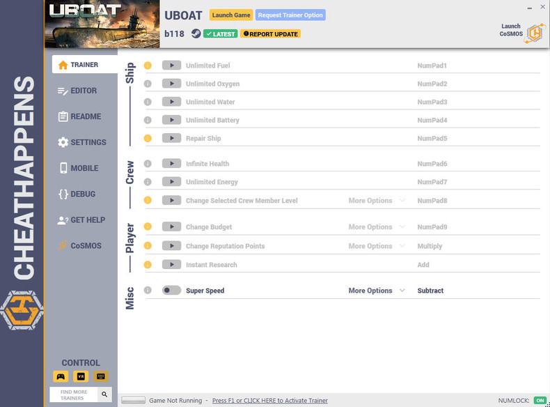Activate Unlimited Battery play button

(171, 120)
